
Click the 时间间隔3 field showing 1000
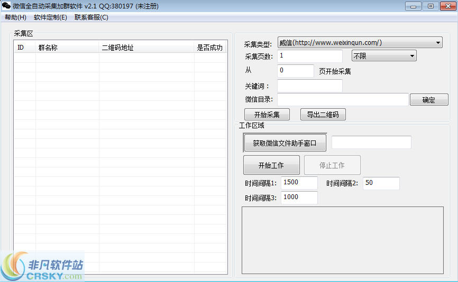click(299, 198)
